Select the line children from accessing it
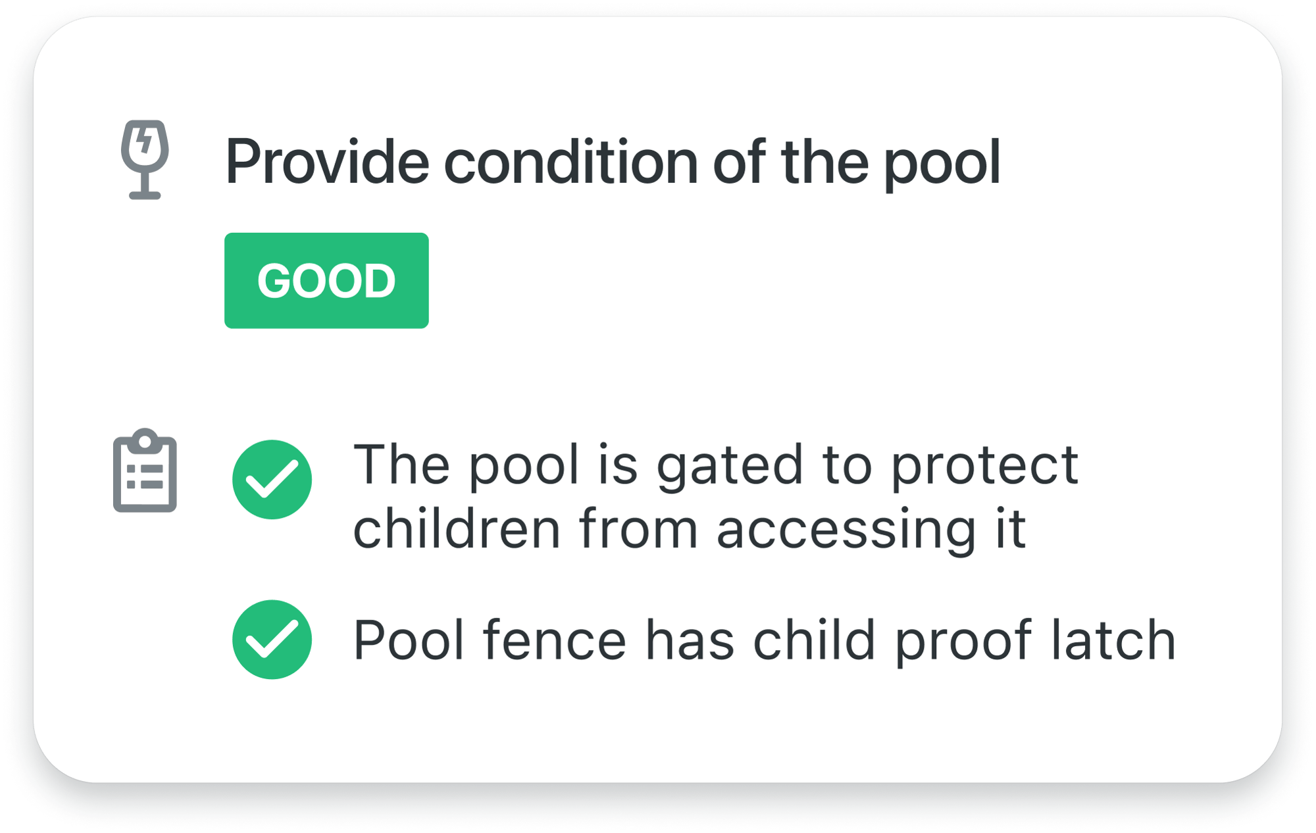 tap(689, 528)
